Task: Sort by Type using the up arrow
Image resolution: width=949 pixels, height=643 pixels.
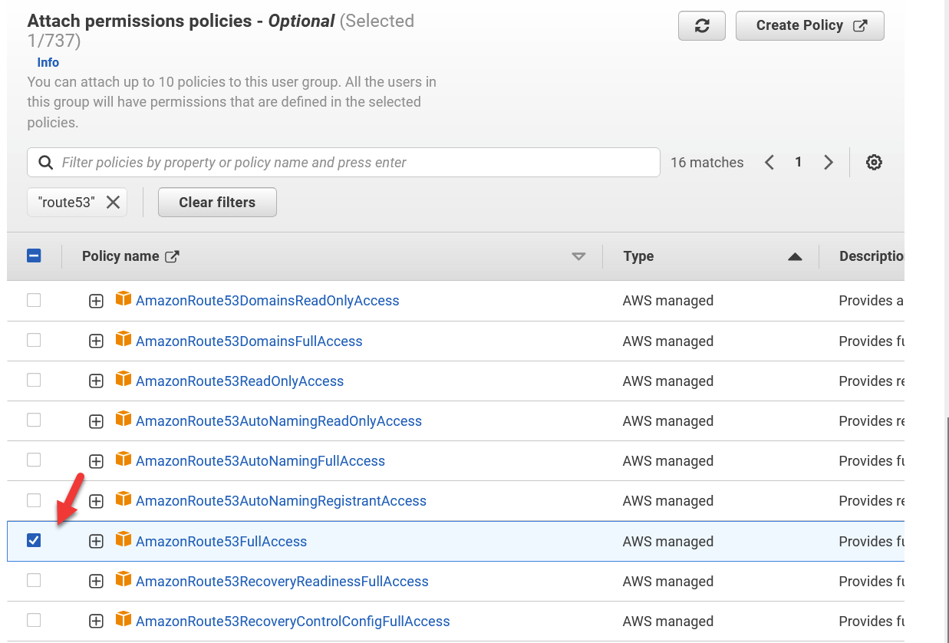Action: [795, 257]
